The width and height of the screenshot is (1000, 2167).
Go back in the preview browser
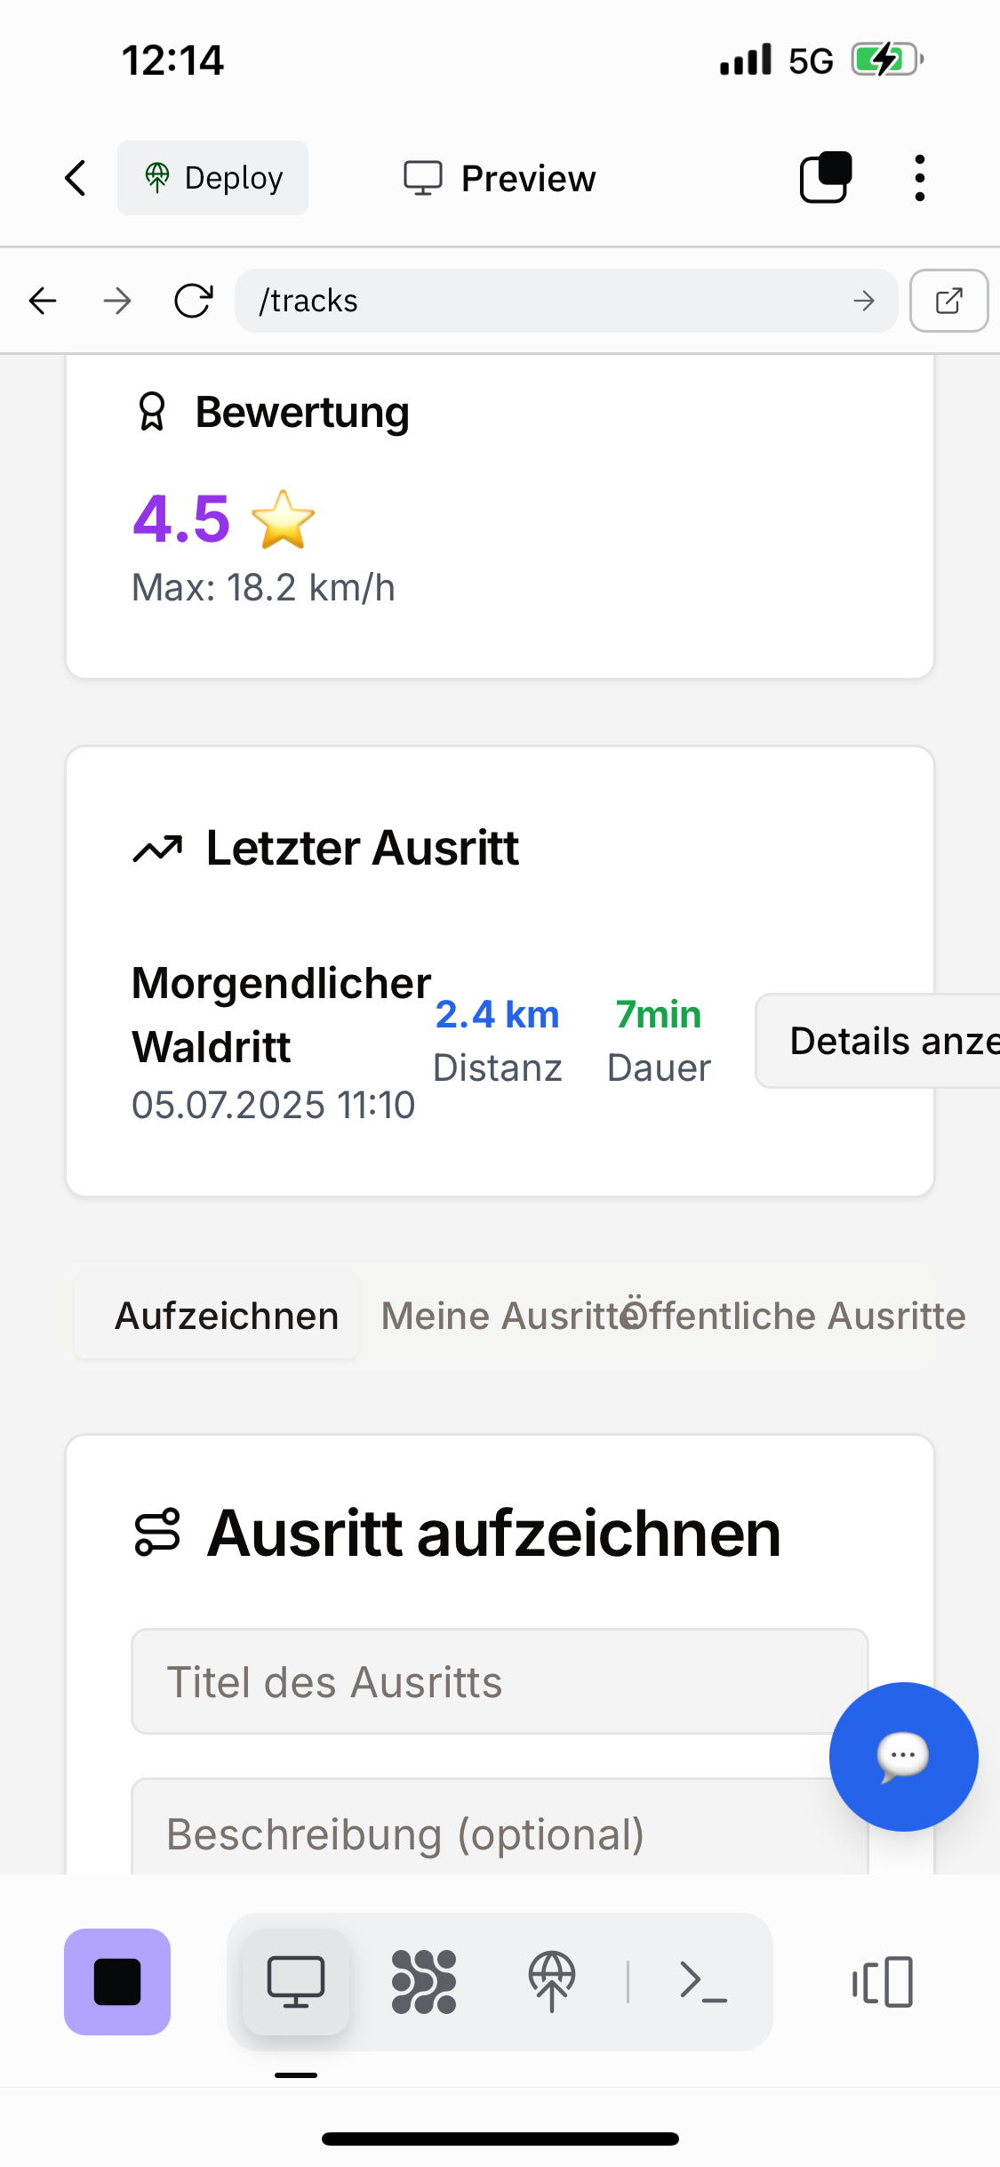[x=43, y=302]
